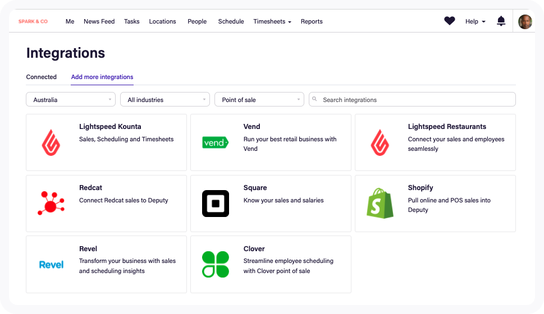Click the green Clover four-leaf logo
The height and width of the screenshot is (314, 544).
(216, 264)
